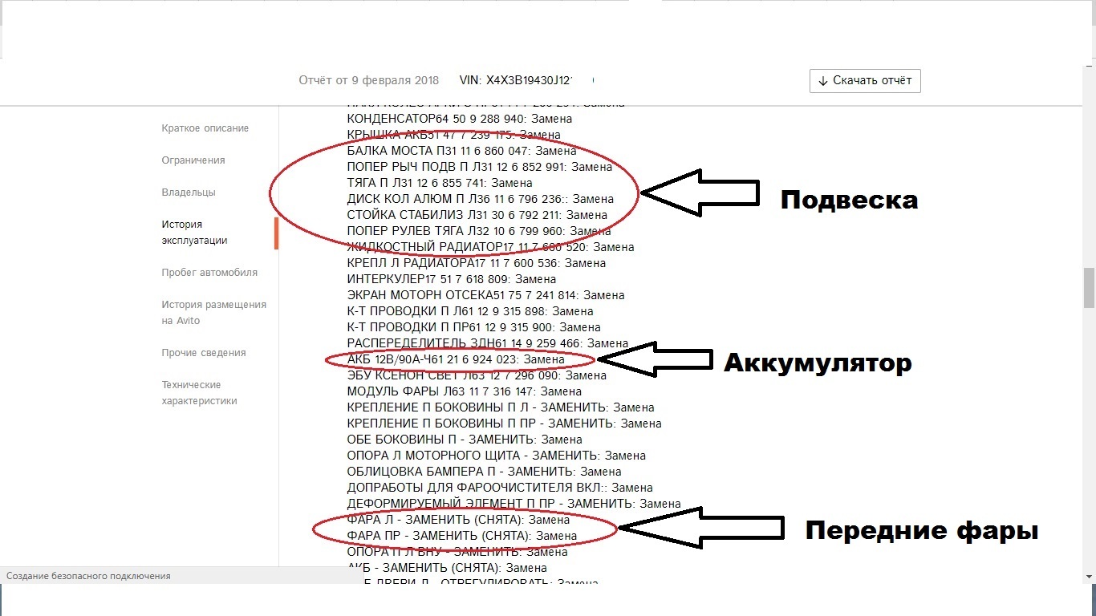Click the АКБ 12В/90А-Ч line
Screen dimensions: 1096x616
[x=456, y=359]
